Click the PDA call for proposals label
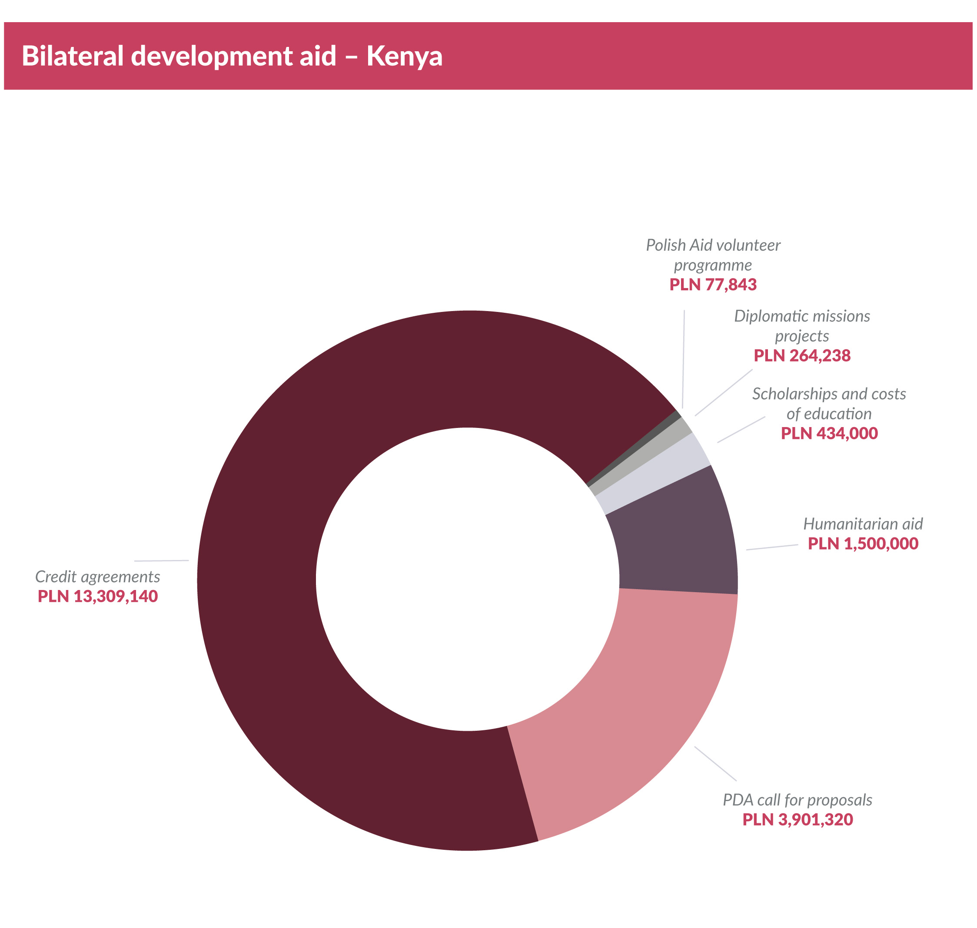The width and height of the screenshot is (977, 928). pyautogui.click(x=798, y=800)
